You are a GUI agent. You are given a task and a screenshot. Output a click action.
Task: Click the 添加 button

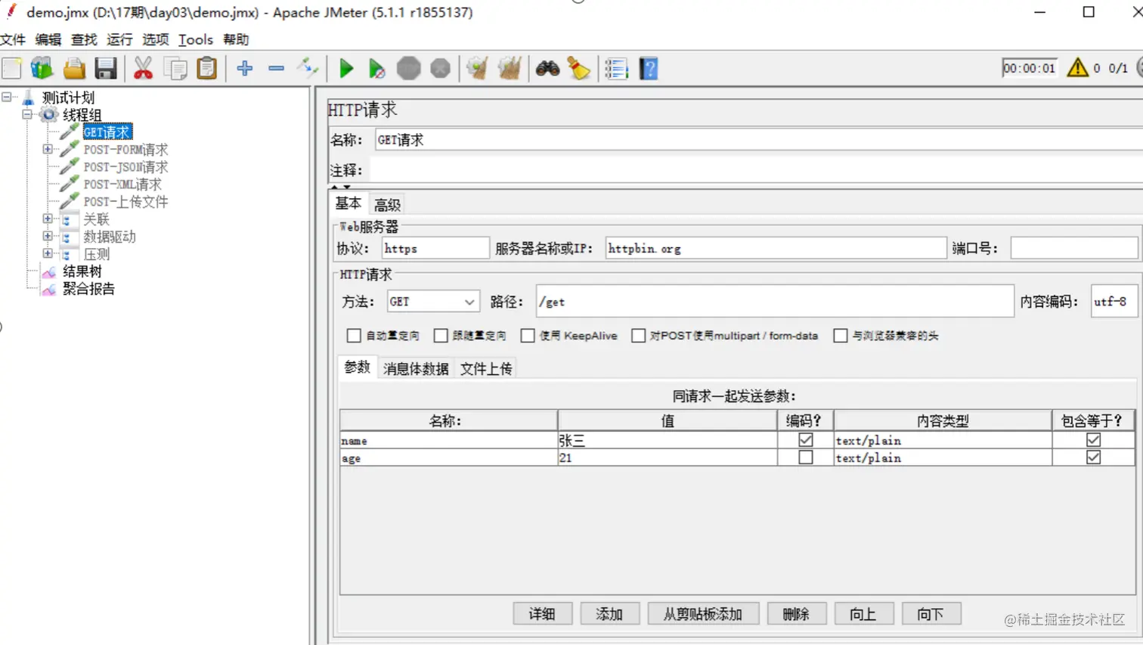click(x=609, y=614)
